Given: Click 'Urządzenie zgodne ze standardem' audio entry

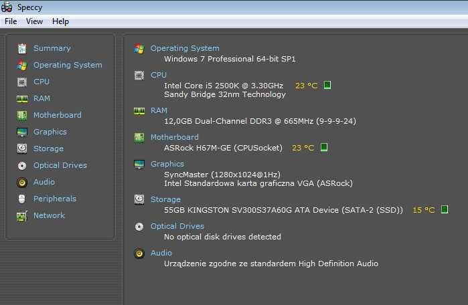Looking at the screenshot, I should click(271, 264).
